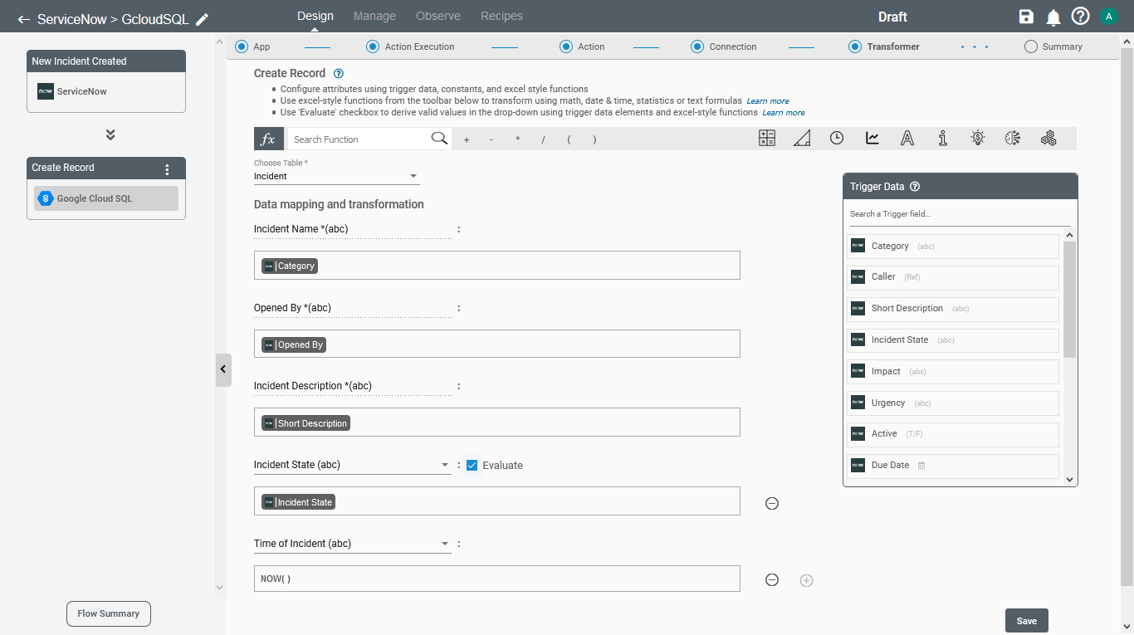Select Category trigger field

click(x=953, y=247)
